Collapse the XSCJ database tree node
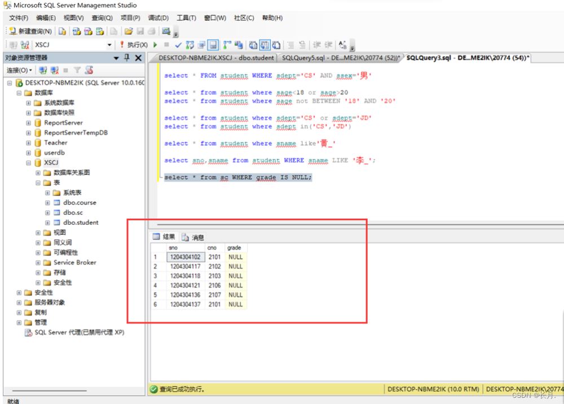 29,163
